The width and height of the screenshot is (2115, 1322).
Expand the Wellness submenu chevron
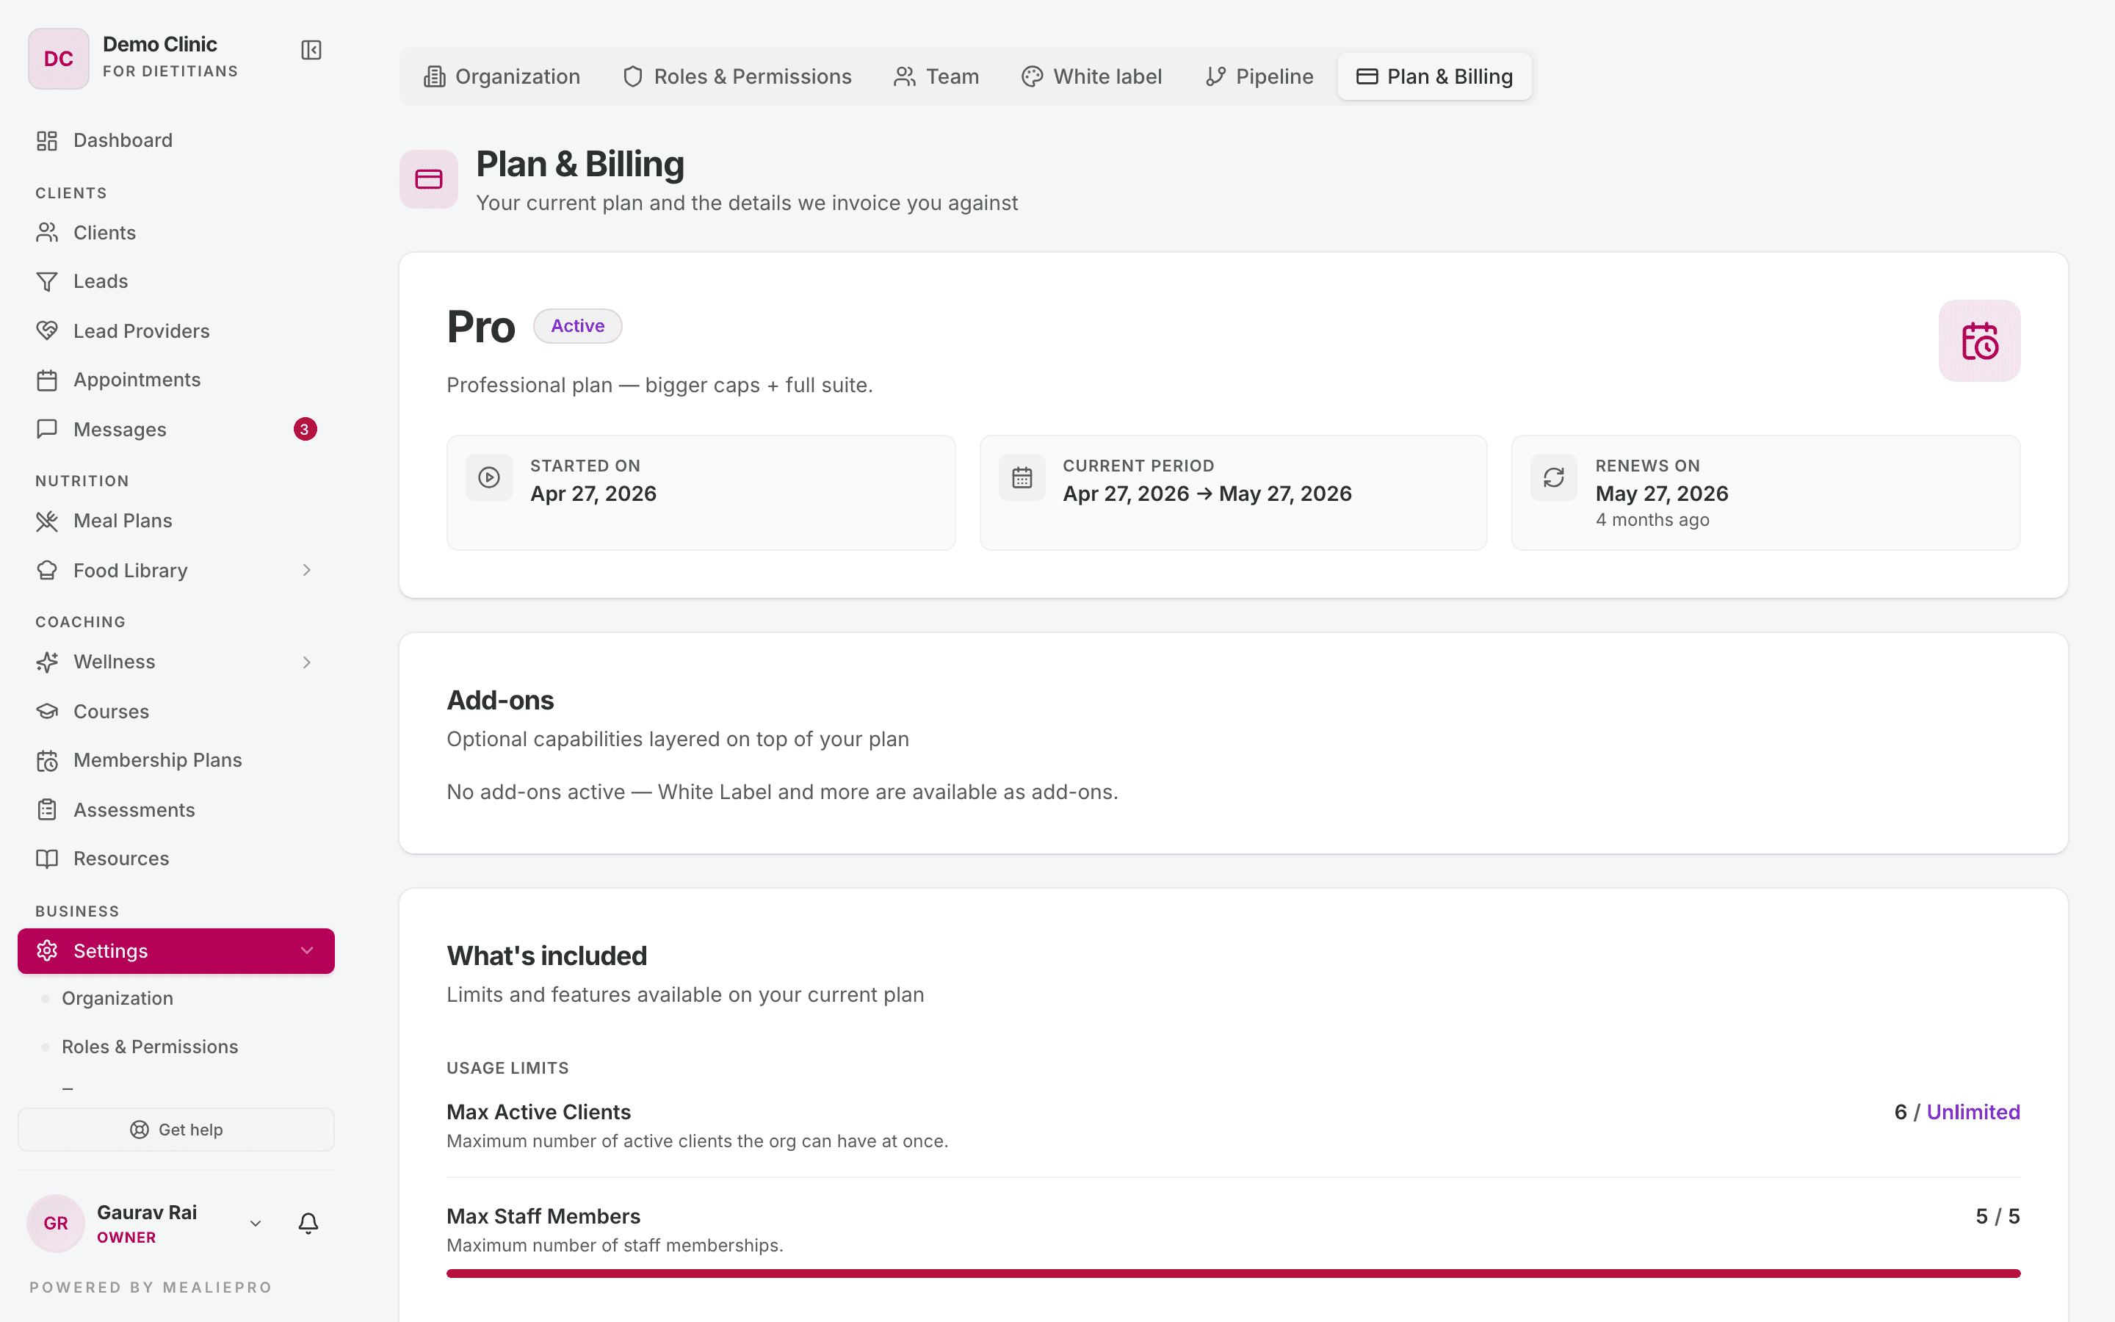(307, 662)
